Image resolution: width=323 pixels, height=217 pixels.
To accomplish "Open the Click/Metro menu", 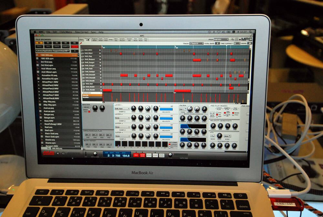I will click(x=66, y=32).
